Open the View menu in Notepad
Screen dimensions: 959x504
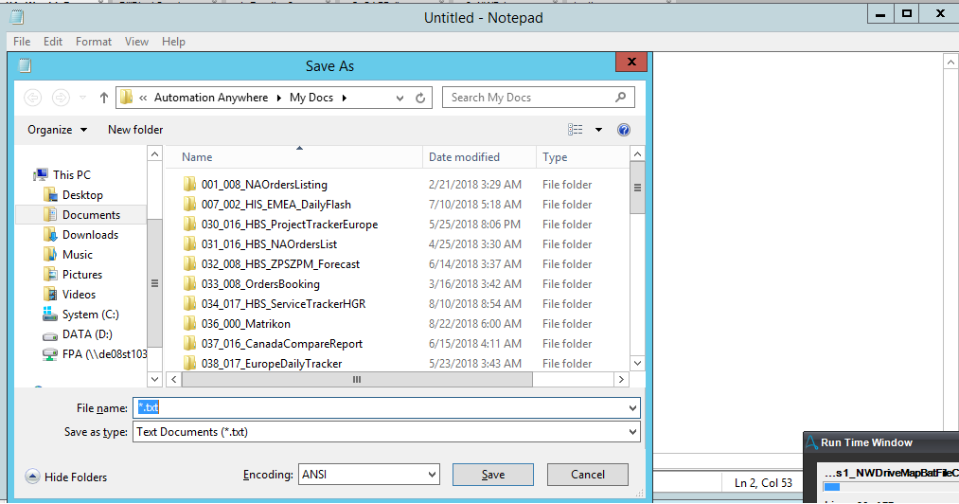(x=136, y=42)
